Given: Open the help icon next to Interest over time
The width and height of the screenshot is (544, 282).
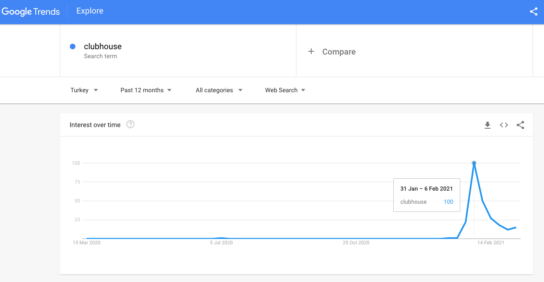Looking at the screenshot, I should pyautogui.click(x=131, y=124).
